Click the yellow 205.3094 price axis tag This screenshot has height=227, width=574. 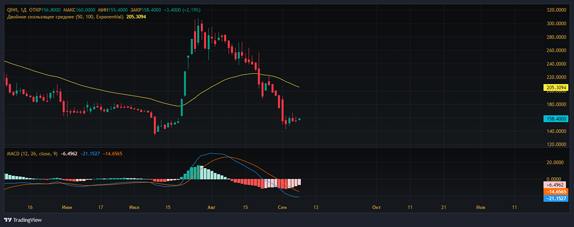[x=556, y=87]
